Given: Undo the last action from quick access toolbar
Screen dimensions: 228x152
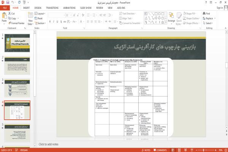Looking at the screenshot, I should (13, 2).
